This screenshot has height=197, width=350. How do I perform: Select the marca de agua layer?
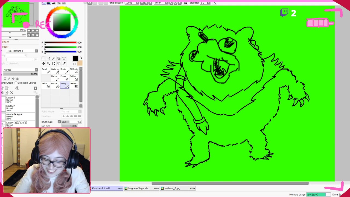tap(19, 117)
